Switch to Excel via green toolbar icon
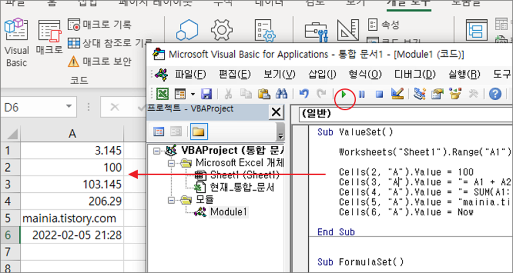513x273 pixels. point(163,94)
